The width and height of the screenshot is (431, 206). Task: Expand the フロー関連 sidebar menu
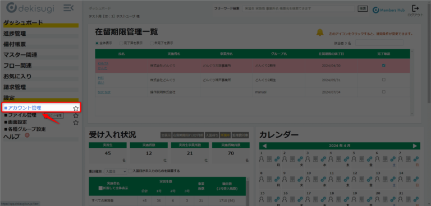click(40, 66)
